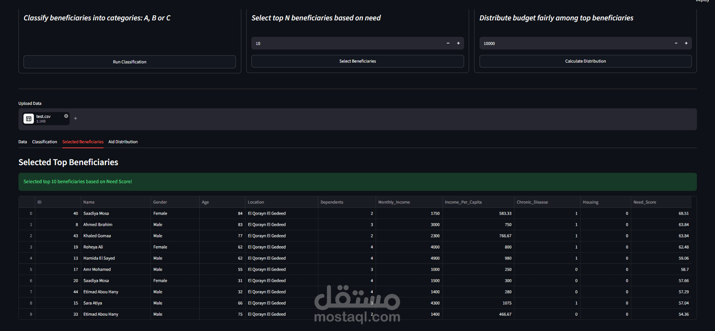
Task: Focus the budget input showing 10000
Action: tap(575, 43)
